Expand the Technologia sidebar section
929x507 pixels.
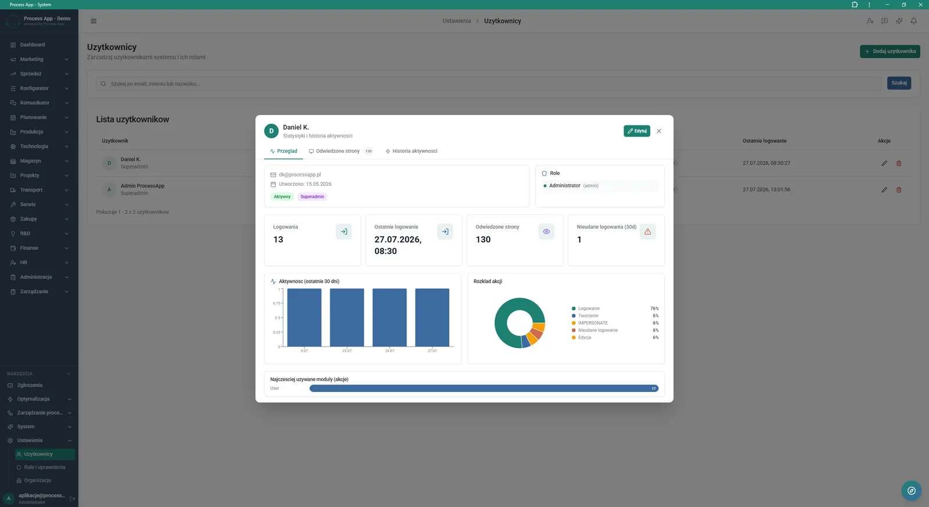[39, 146]
